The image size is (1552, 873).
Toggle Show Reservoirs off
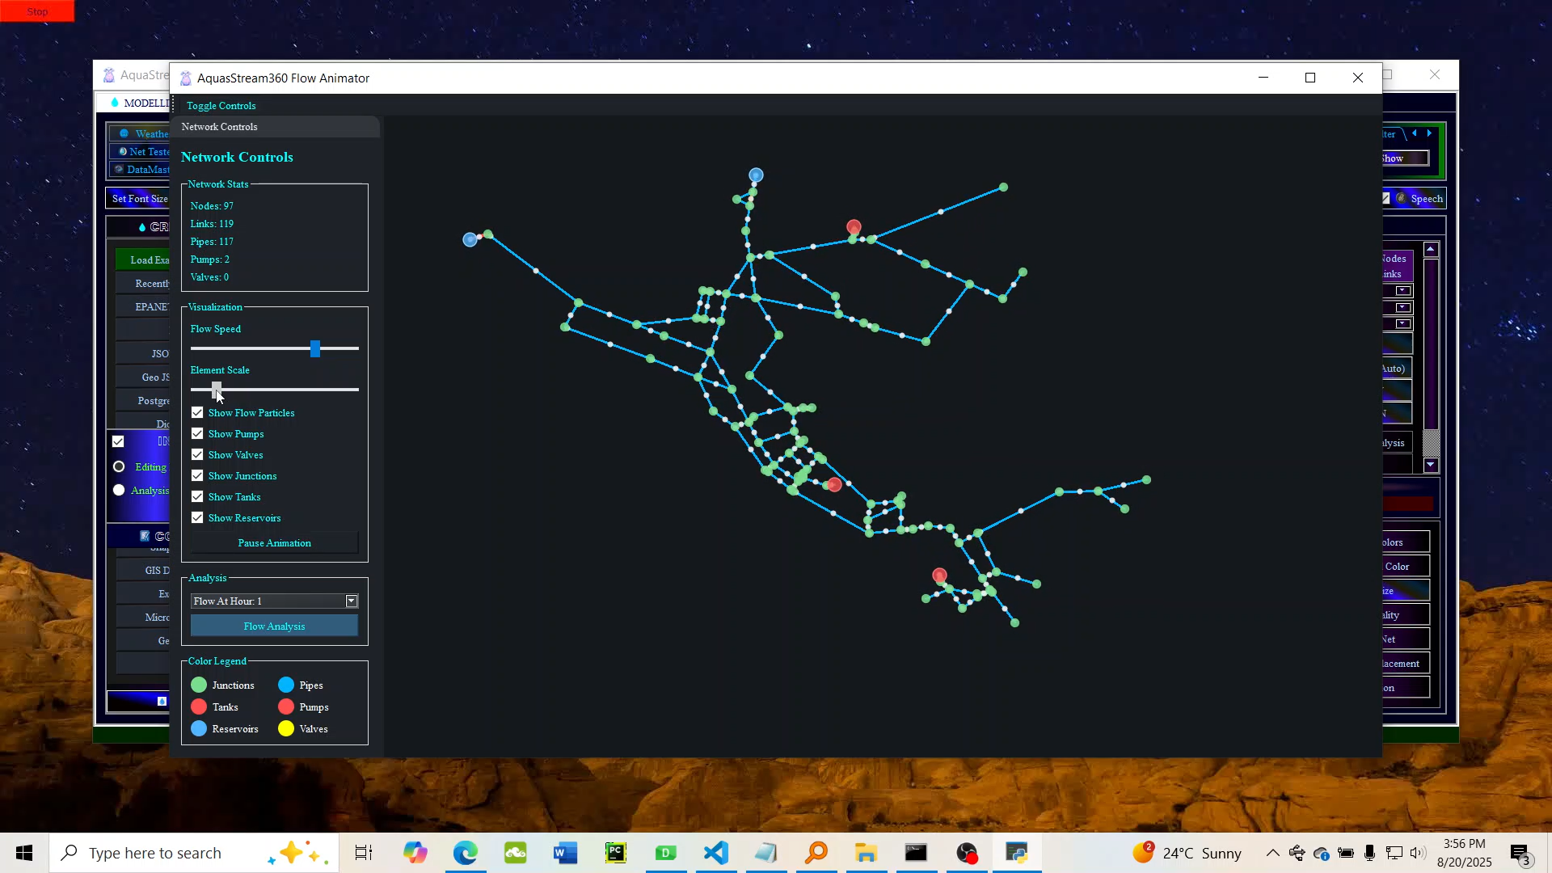[x=196, y=517]
